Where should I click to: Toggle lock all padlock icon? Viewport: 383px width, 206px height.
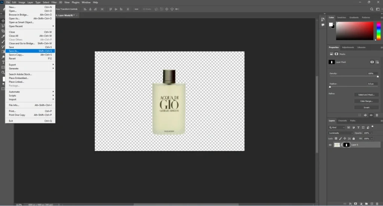click(x=353, y=139)
